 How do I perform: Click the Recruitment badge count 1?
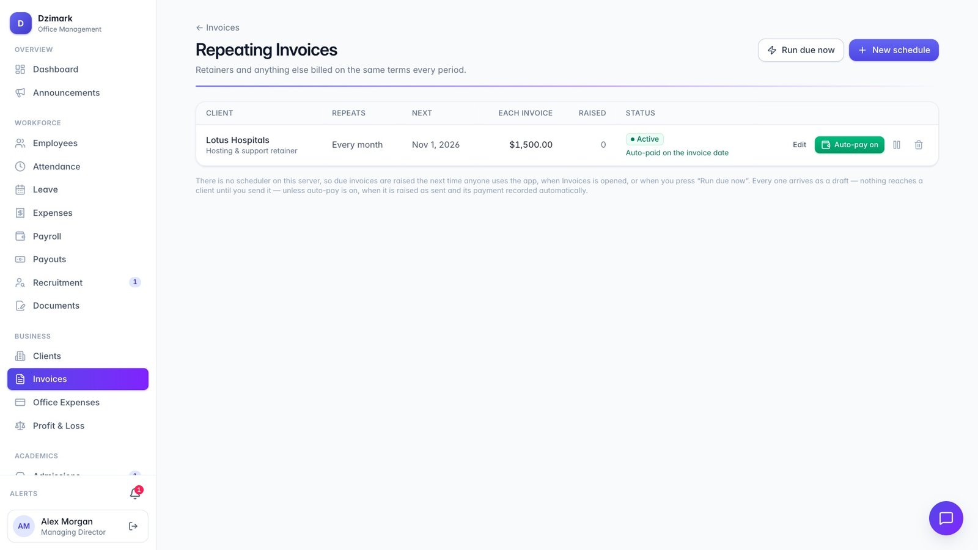(135, 282)
